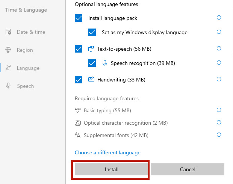Uncheck Speech recognition (39 MB) option
The image size is (233, 184).
(x=92, y=63)
